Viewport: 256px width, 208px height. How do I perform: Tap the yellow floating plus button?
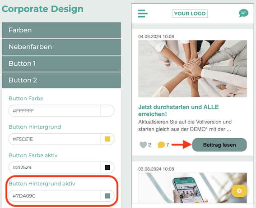pyautogui.click(x=239, y=191)
